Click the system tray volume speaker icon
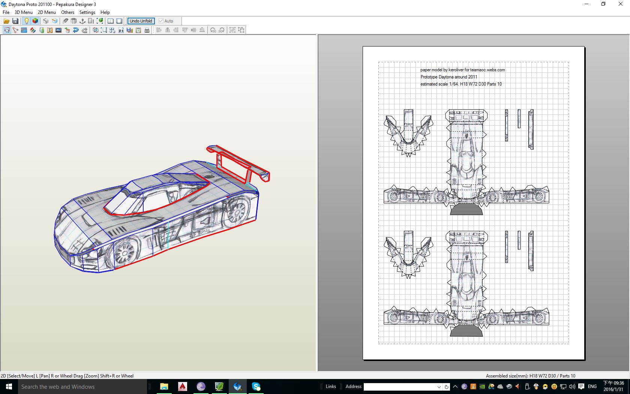 tap(572, 386)
